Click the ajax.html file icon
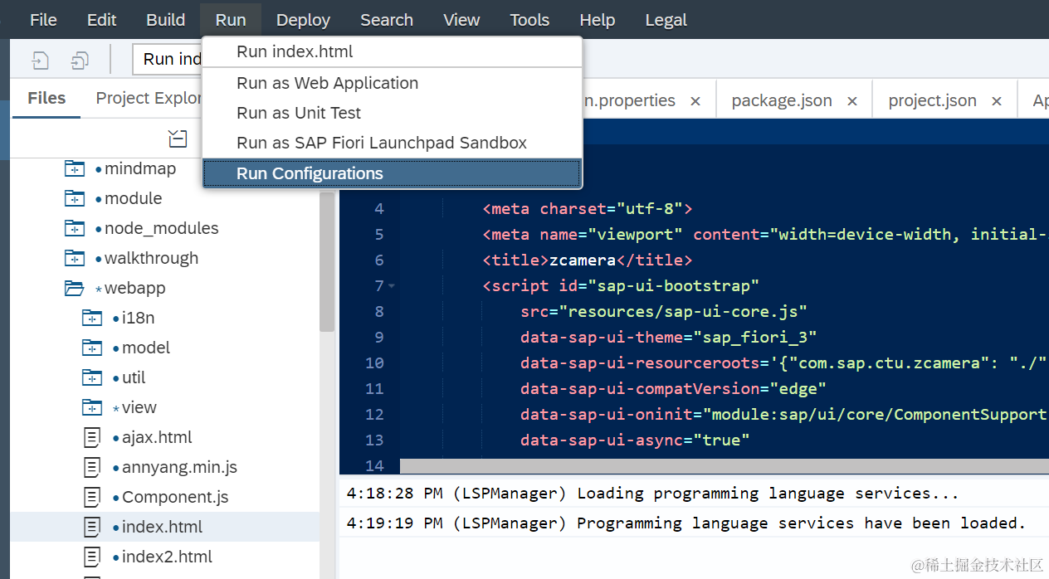Image resolution: width=1049 pixels, height=579 pixels. click(x=92, y=437)
